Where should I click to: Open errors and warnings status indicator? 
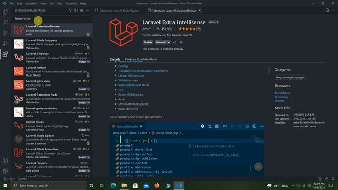click(x=9, y=179)
